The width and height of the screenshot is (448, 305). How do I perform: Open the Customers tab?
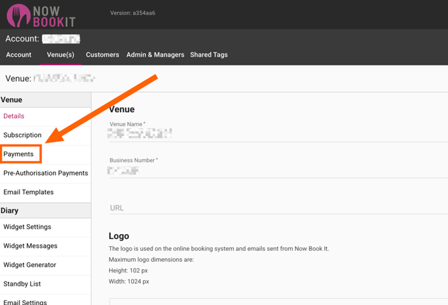tap(102, 55)
